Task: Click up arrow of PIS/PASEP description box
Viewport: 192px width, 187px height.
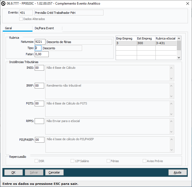Action: coord(171,140)
